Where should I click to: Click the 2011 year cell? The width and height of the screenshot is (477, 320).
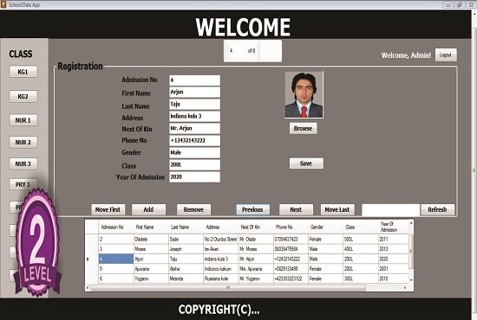click(393, 240)
